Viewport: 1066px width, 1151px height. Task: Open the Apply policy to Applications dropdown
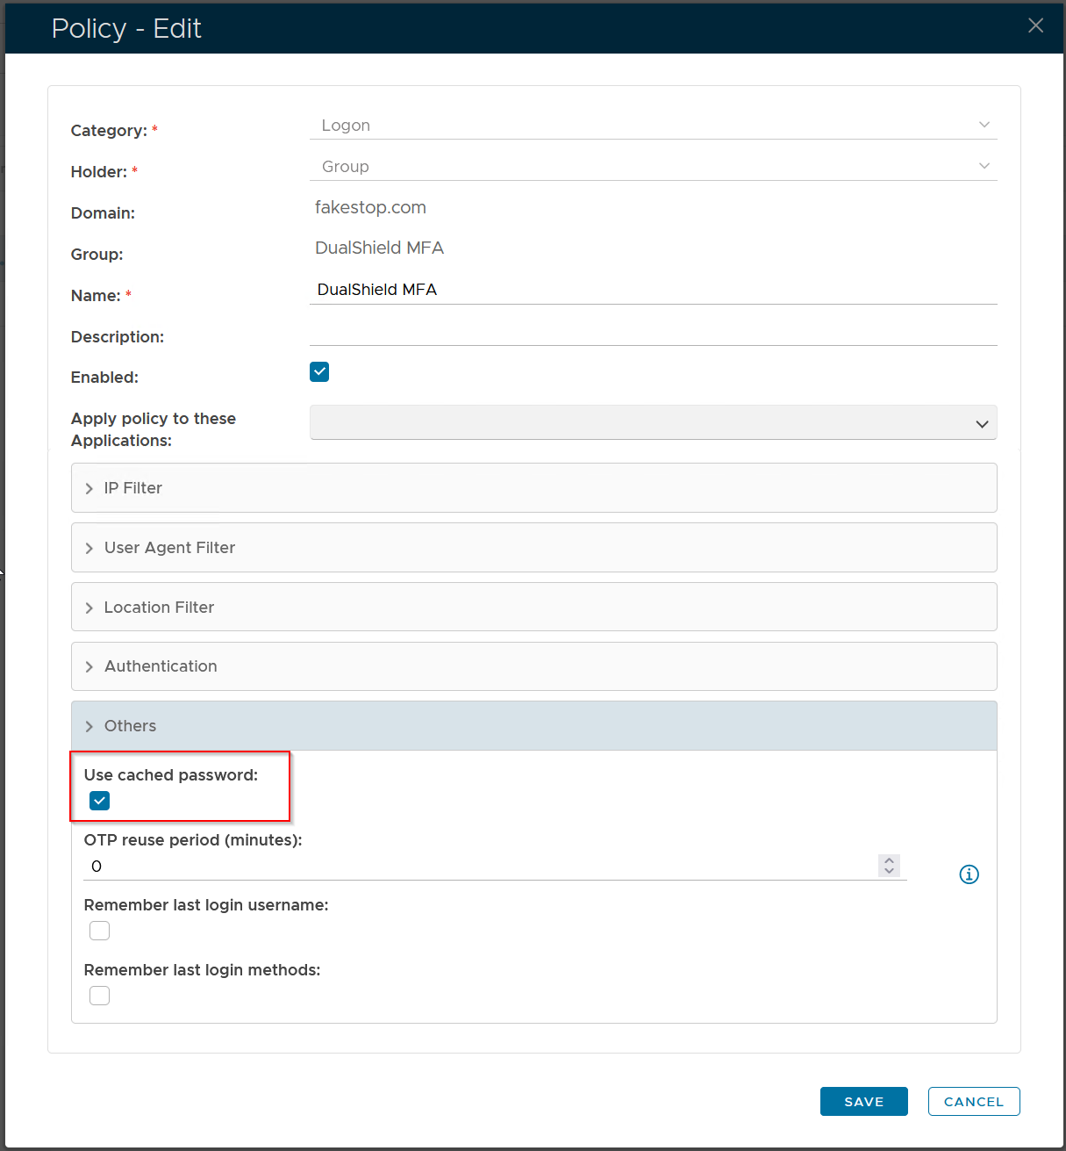pyautogui.click(x=653, y=423)
